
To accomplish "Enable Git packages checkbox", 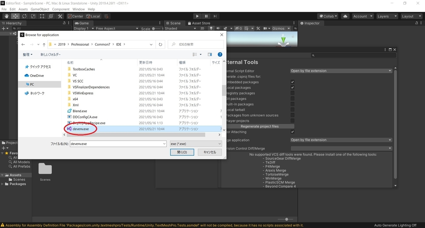I will click(293, 99).
